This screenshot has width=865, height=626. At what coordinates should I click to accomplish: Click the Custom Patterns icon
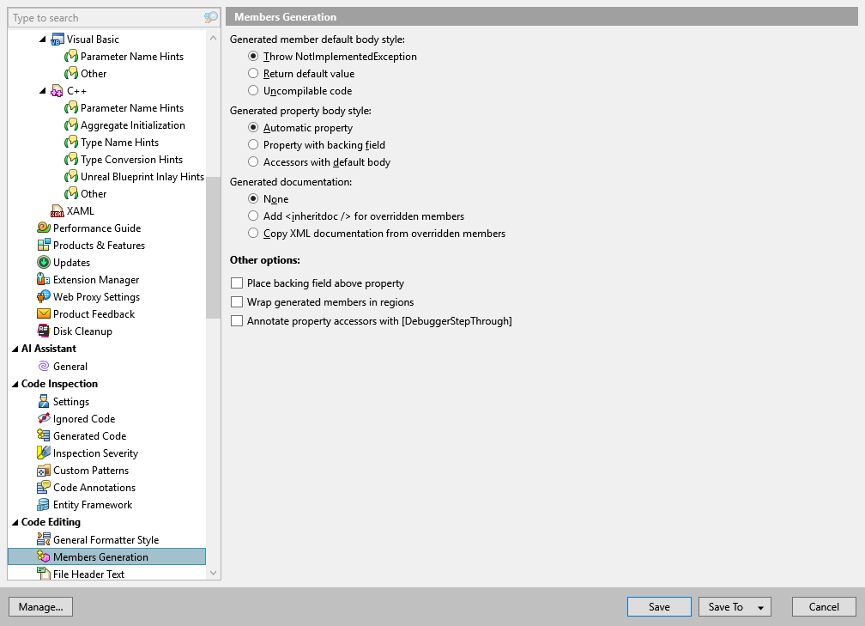[x=44, y=471]
